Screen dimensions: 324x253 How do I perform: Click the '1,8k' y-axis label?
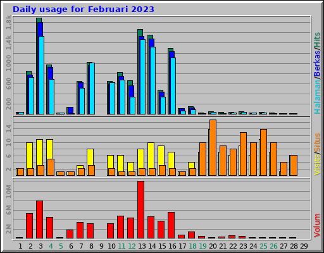point(8,22)
